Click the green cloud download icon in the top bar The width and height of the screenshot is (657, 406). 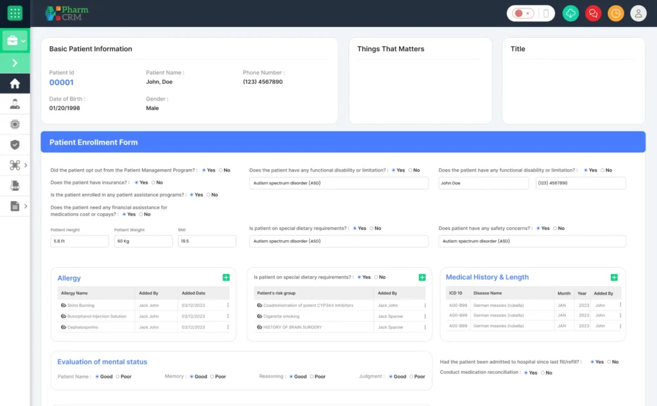tap(570, 13)
